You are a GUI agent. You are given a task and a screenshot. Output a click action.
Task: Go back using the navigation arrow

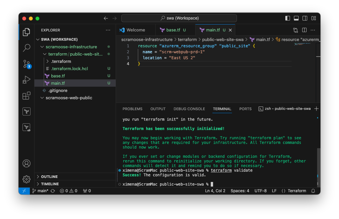click(x=106, y=18)
